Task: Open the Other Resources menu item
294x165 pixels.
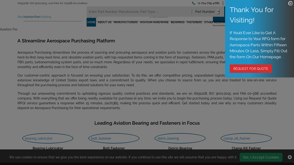Action: [x=215, y=22]
